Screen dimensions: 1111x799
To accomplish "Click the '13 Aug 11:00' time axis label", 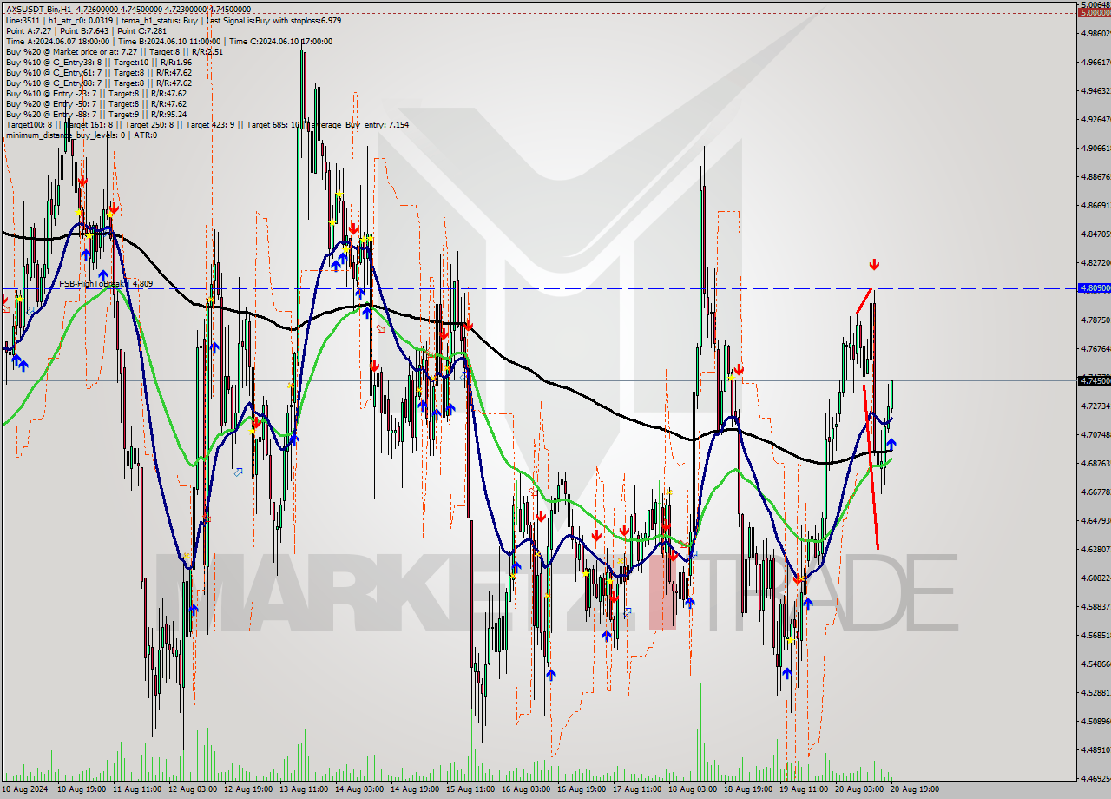I will point(303,789).
